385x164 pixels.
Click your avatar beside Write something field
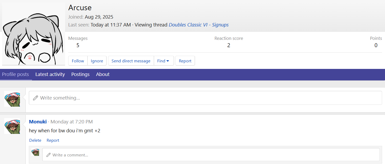click(x=12, y=99)
